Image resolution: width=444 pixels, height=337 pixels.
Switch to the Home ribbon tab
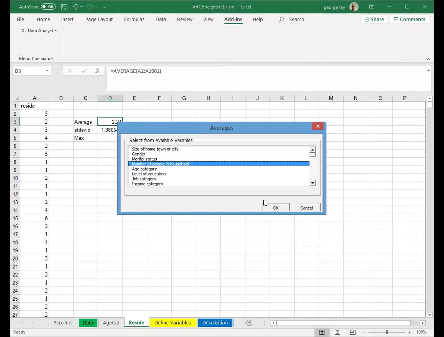[x=43, y=19]
